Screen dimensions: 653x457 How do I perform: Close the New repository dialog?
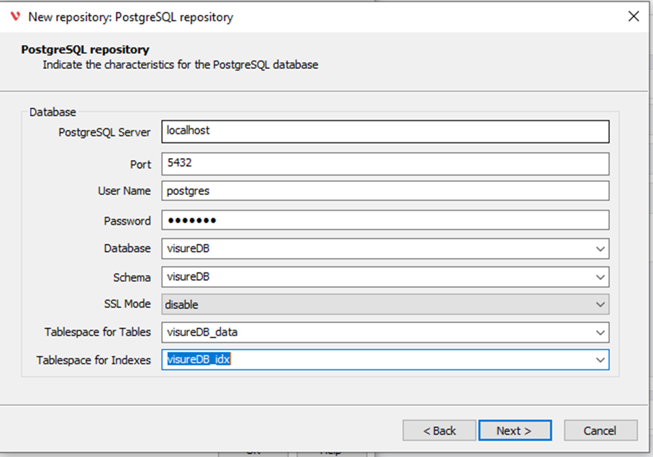click(x=633, y=17)
